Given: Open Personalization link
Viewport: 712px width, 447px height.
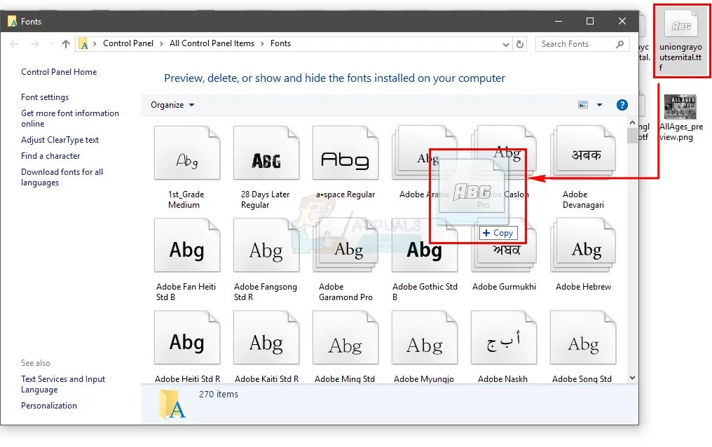Looking at the screenshot, I should coord(49,406).
